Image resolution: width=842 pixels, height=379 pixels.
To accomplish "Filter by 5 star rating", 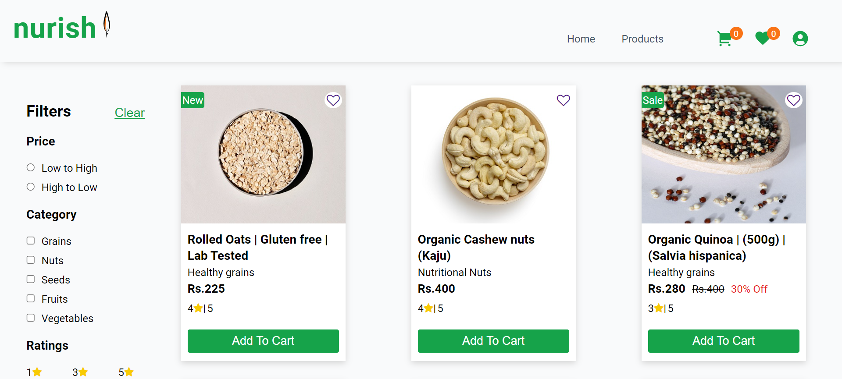I will point(126,372).
